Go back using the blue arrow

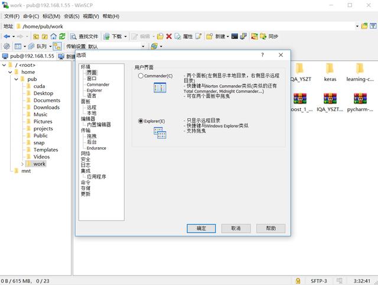click(x=6, y=37)
